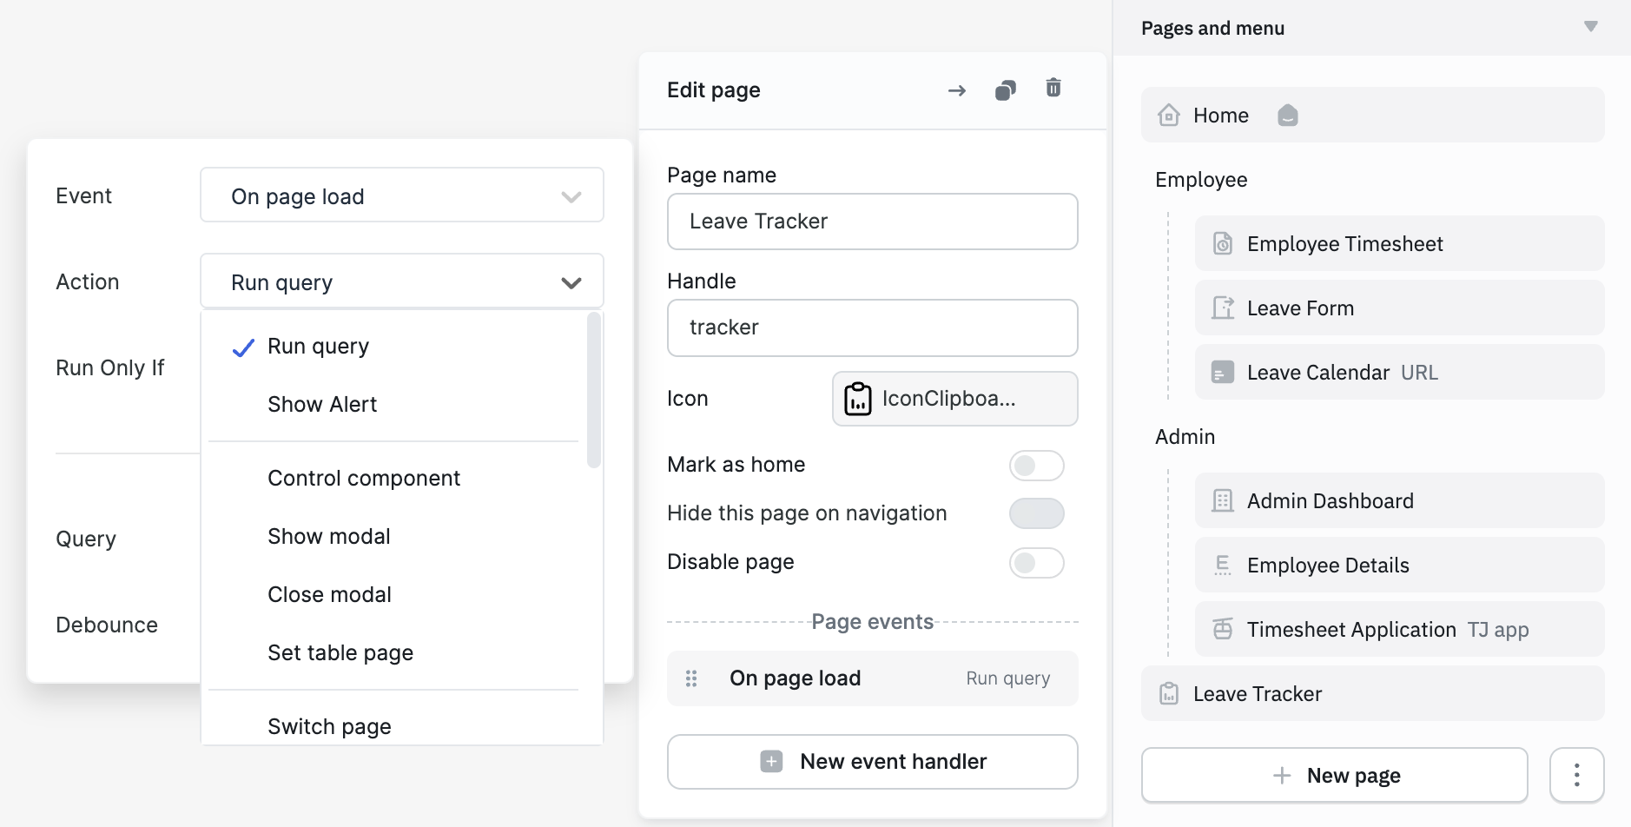The width and height of the screenshot is (1631, 827).
Task: Click the delete page trash icon
Action: (1053, 88)
